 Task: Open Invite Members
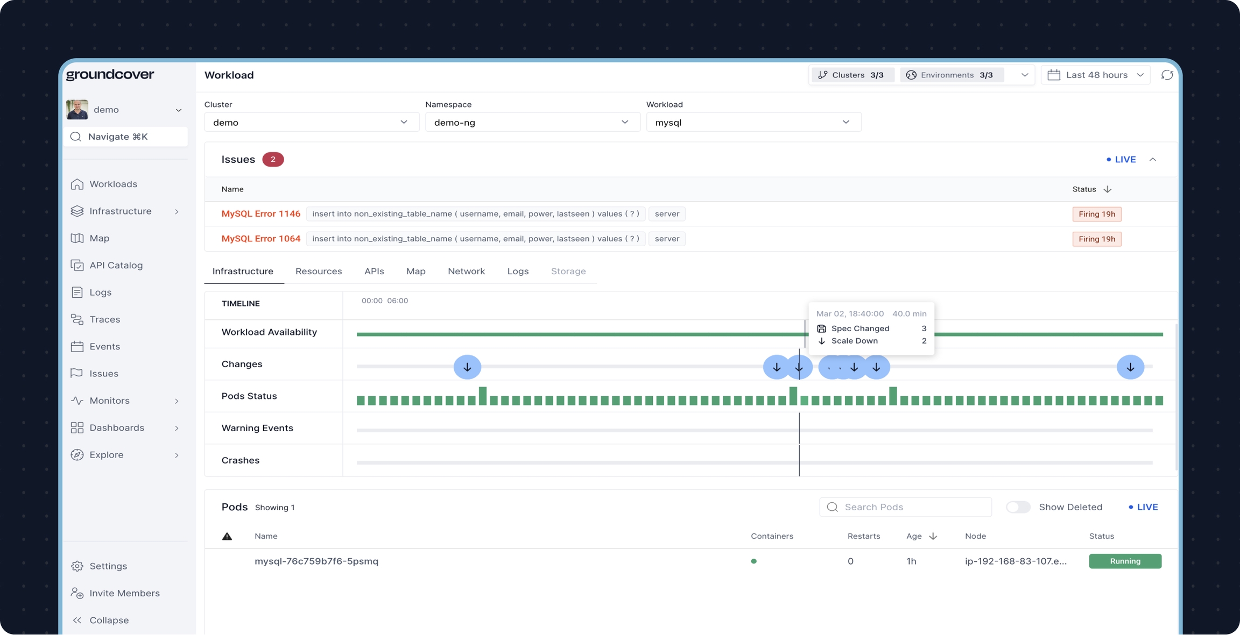click(x=124, y=593)
